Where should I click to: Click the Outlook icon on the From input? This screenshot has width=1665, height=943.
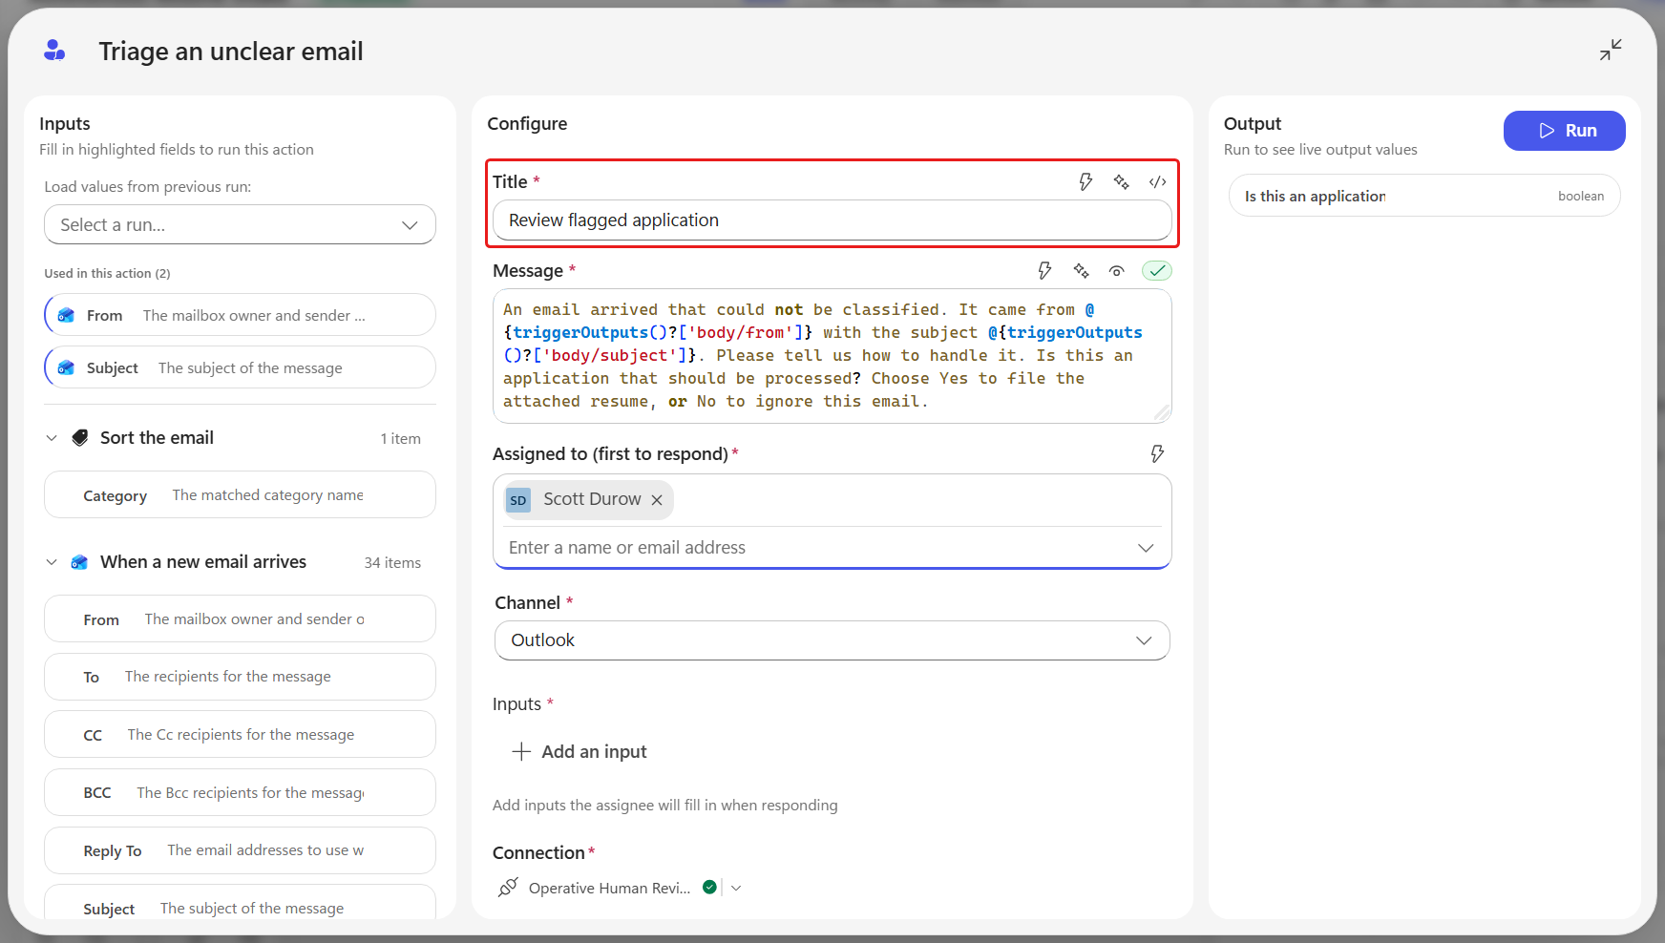click(66, 315)
